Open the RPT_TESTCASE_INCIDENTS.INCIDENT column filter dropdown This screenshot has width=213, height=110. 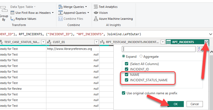click(163, 42)
